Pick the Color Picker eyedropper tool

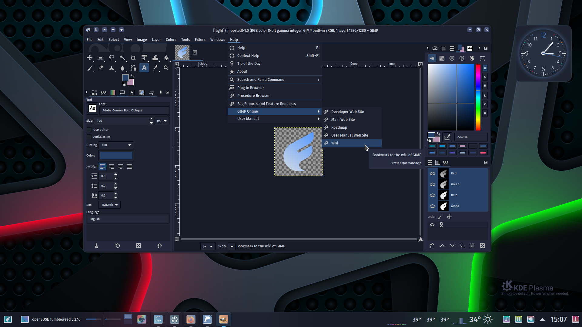(155, 68)
